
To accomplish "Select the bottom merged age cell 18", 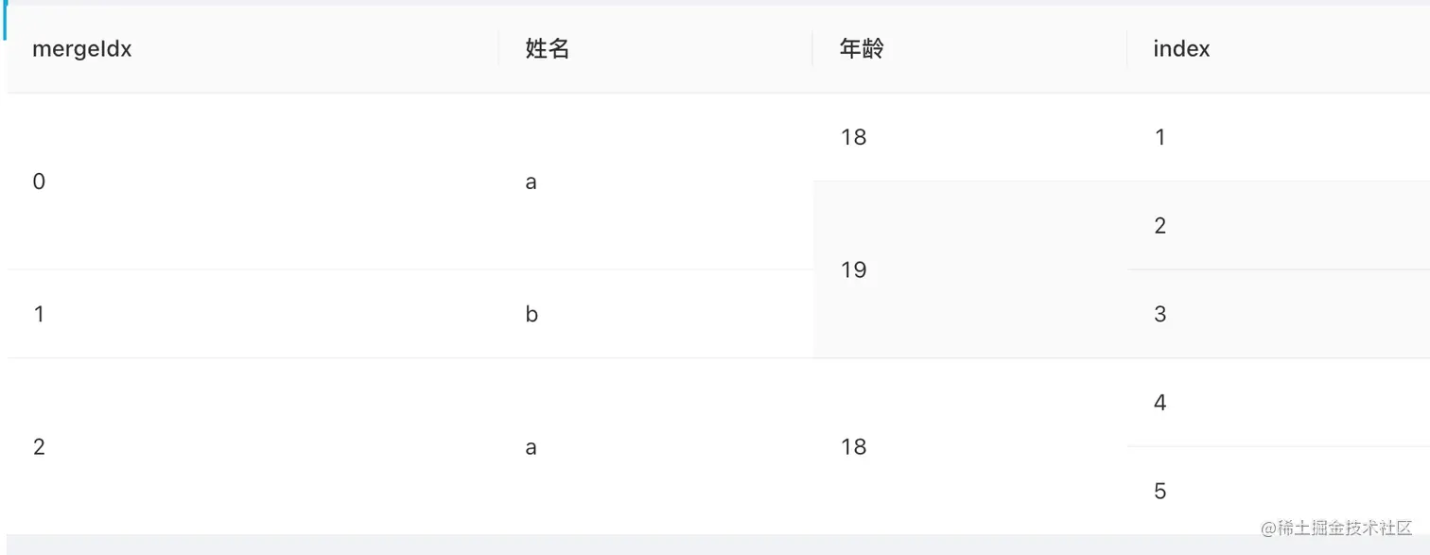I will [x=970, y=446].
